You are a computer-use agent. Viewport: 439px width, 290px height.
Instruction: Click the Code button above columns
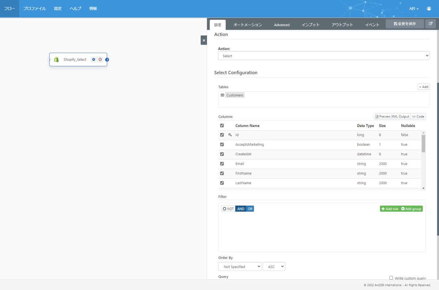pyautogui.click(x=418, y=116)
